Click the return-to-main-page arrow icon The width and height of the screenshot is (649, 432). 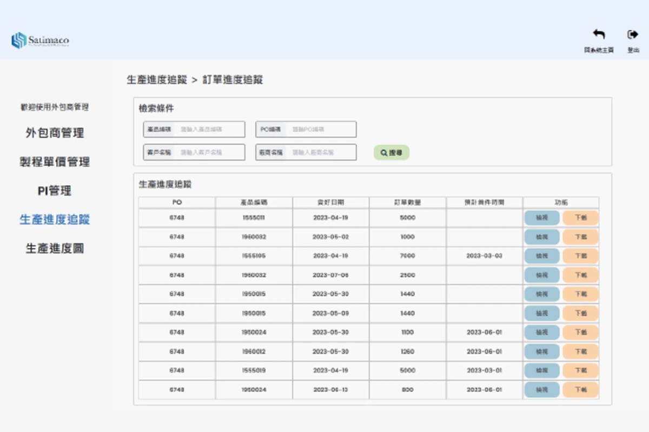point(599,35)
